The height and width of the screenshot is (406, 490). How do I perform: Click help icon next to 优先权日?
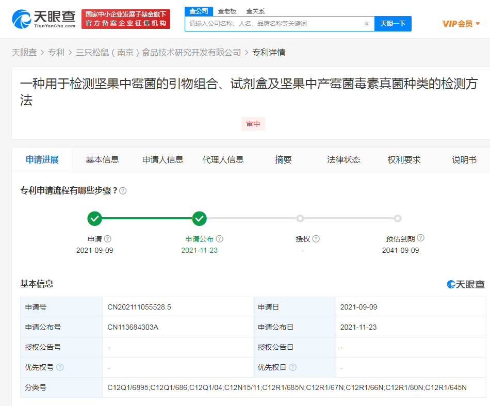[x=293, y=367]
